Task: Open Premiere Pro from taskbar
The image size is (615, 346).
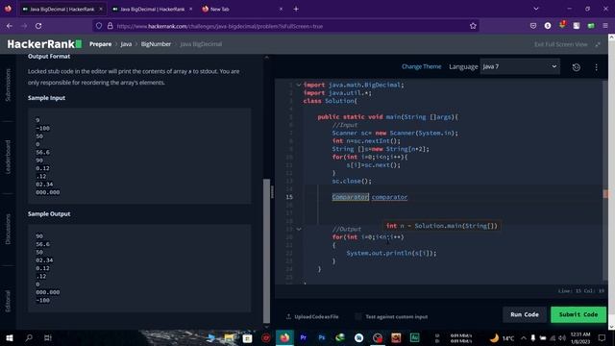Action: pyautogui.click(x=304, y=337)
